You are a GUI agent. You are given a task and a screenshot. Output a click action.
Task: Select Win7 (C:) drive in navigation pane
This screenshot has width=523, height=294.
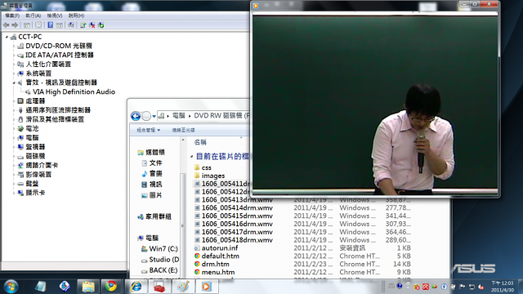point(163,248)
